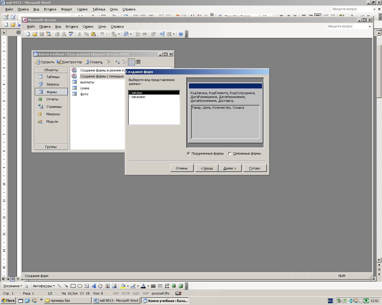This screenshot has width=382, height=305.
Task: Open Font Color dropdown arrow
Action: tap(148, 286)
